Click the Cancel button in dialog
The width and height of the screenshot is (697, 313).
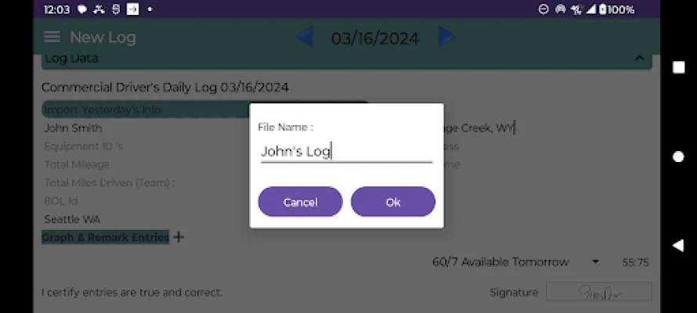pos(301,202)
